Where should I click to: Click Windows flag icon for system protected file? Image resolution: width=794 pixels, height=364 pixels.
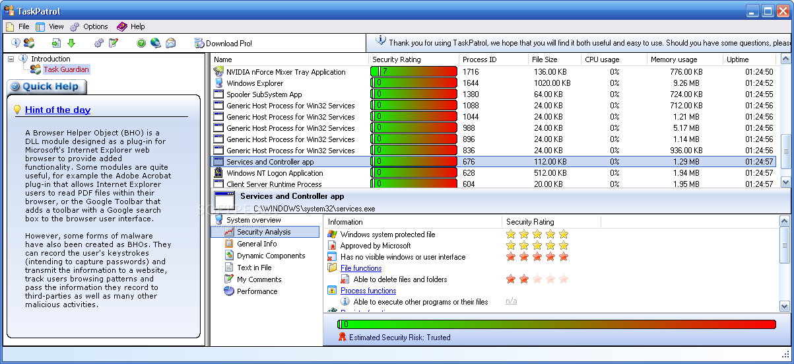tap(332, 235)
